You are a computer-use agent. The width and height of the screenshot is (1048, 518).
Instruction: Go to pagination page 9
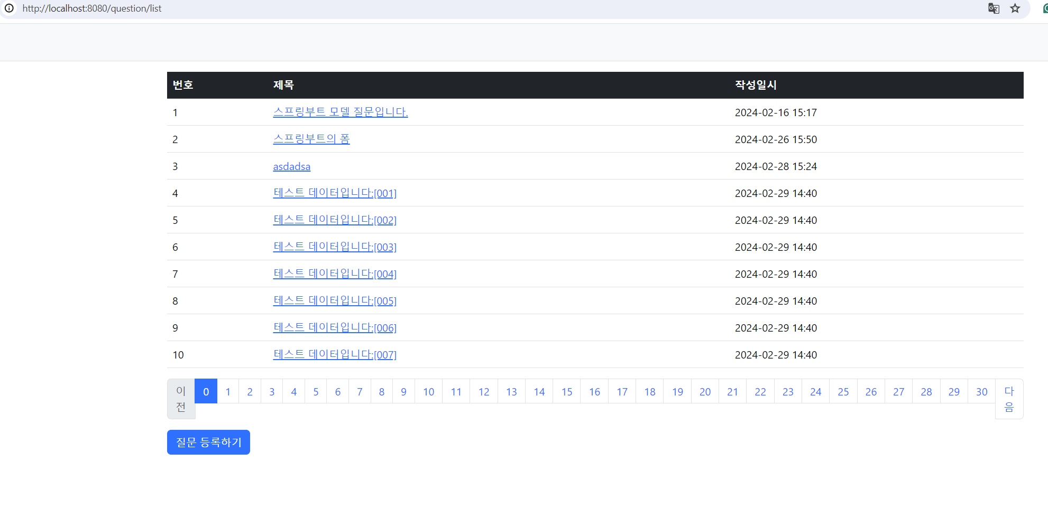403,391
